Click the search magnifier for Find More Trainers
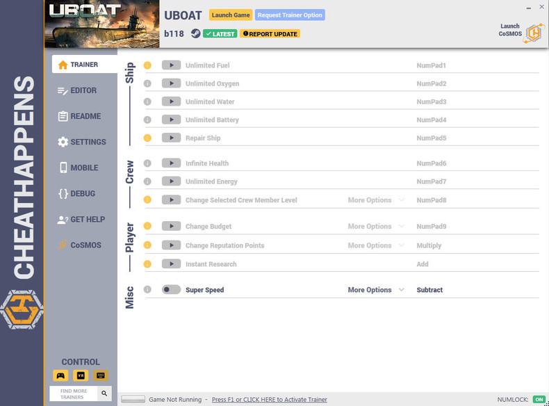 pyautogui.click(x=104, y=393)
